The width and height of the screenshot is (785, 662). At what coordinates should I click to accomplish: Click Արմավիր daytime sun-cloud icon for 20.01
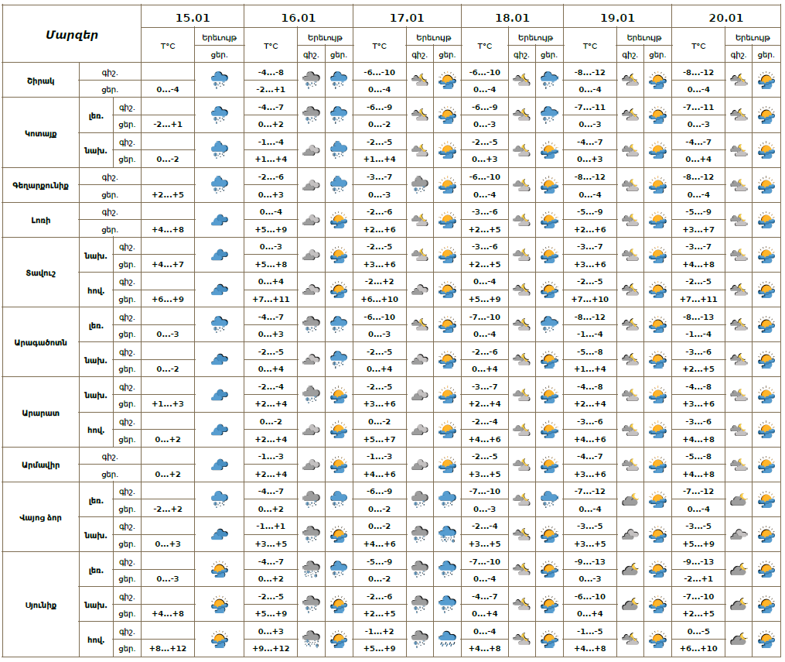[765, 465]
